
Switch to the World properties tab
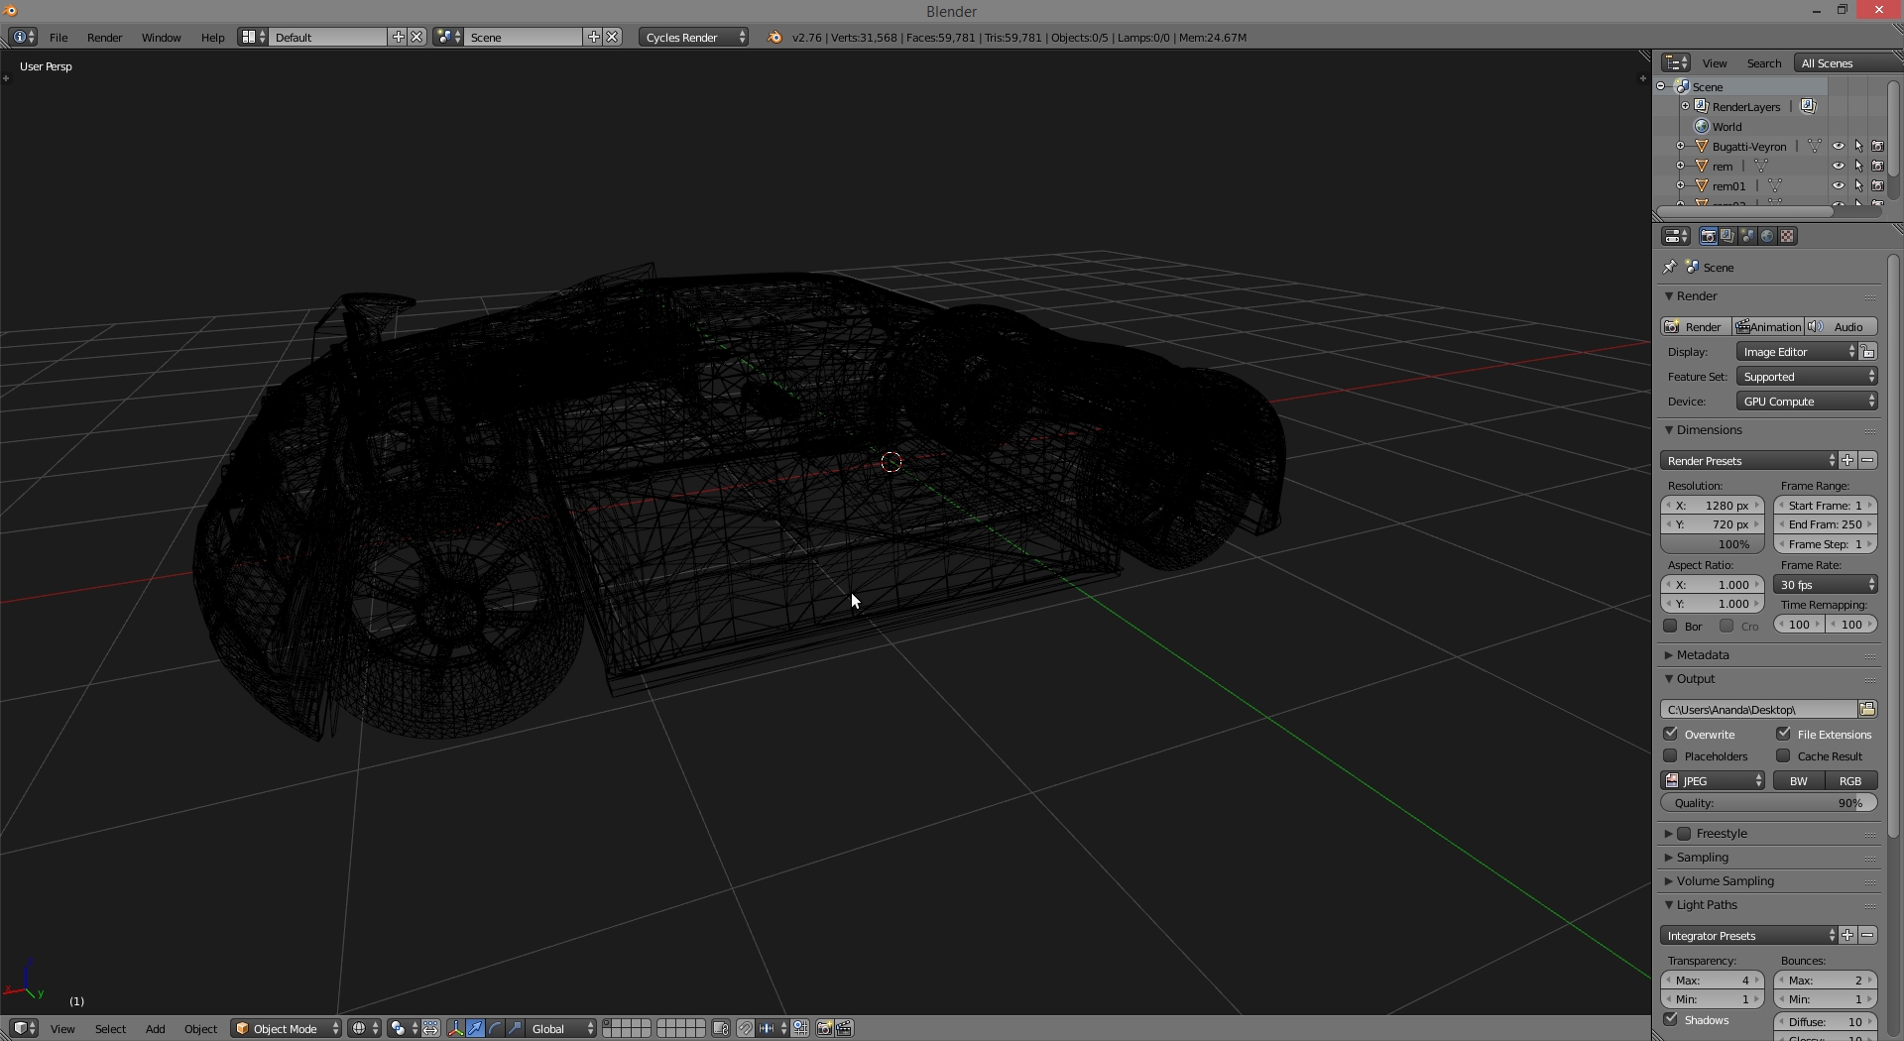[x=1767, y=236]
